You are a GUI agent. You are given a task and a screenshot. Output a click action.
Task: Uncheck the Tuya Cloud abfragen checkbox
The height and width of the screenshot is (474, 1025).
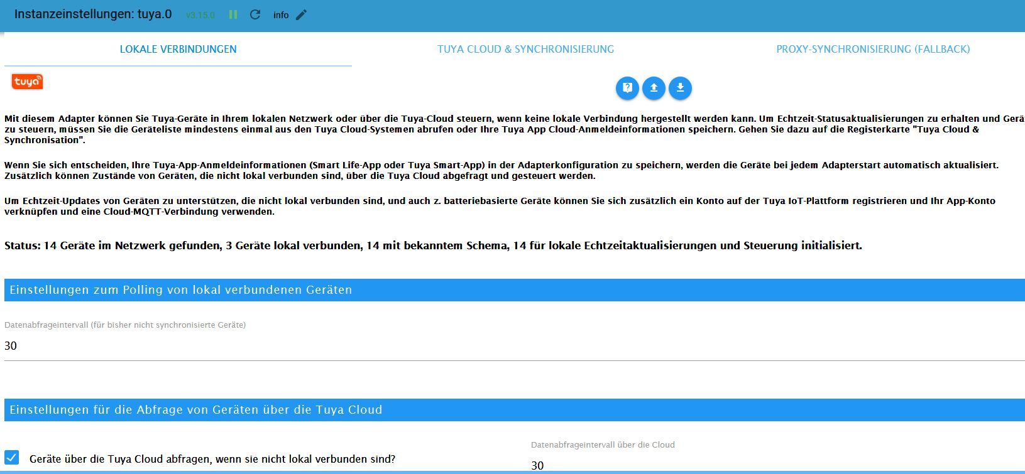[x=12, y=458]
